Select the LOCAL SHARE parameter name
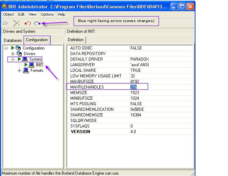The width and height of the screenshot is (228, 176). click(83, 70)
